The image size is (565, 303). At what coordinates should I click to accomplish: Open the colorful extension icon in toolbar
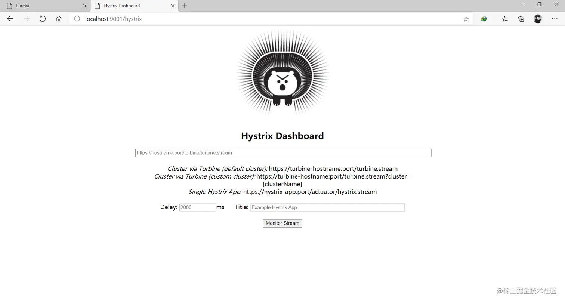tap(484, 19)
